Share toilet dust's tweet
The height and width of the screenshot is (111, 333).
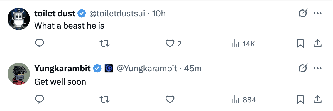tap(318, 44)
